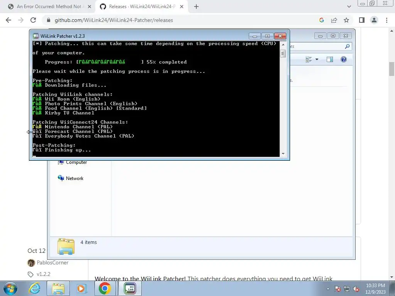Click PablosCorner avatar image

31,263
